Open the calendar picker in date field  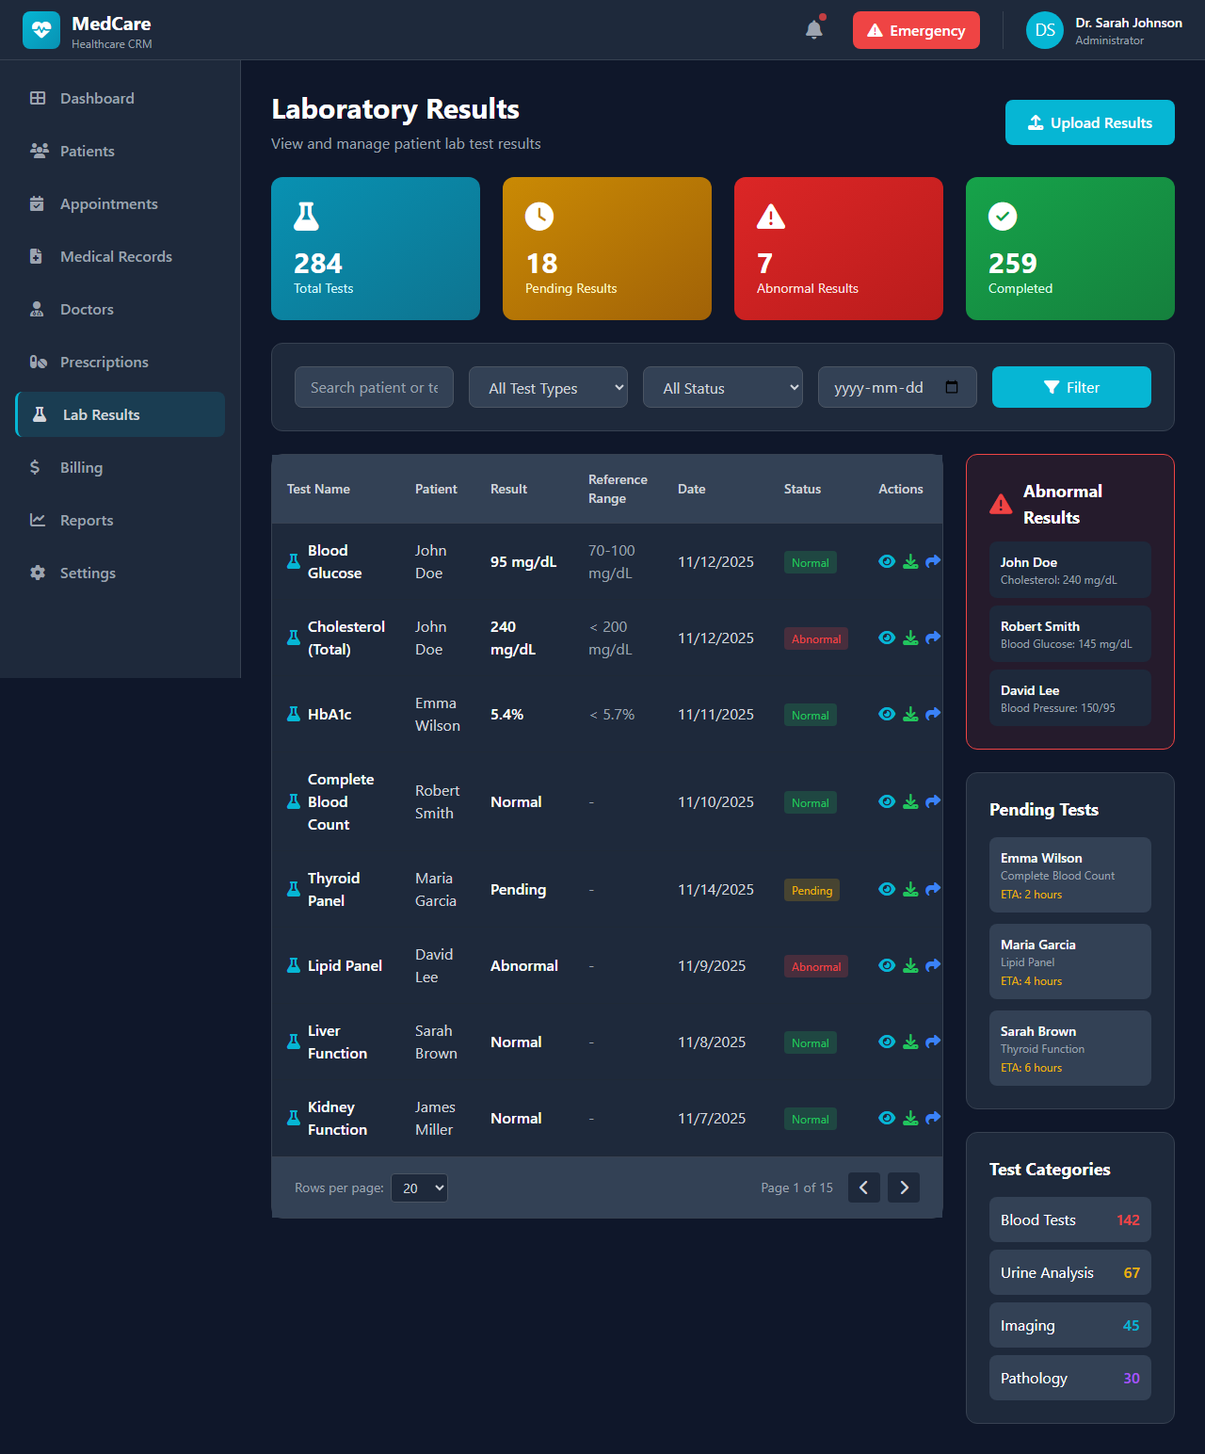click(952, 387)
